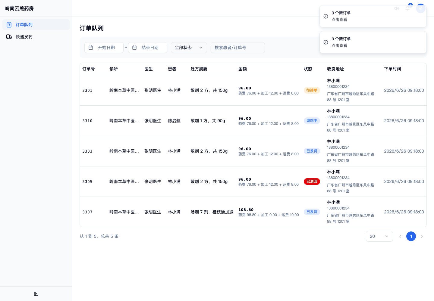The width and height of the screenshot is (434, 301).
Task: Click the calendar icon in 开始日期 field
Action: (x=91, y=48)
